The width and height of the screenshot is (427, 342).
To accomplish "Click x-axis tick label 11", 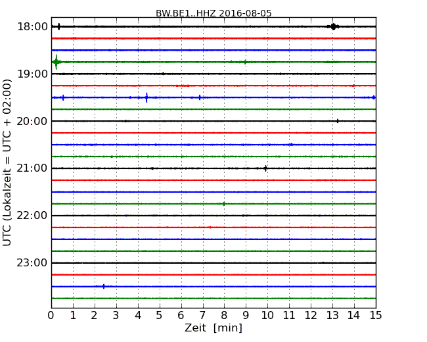I will [x=289, y=315].
